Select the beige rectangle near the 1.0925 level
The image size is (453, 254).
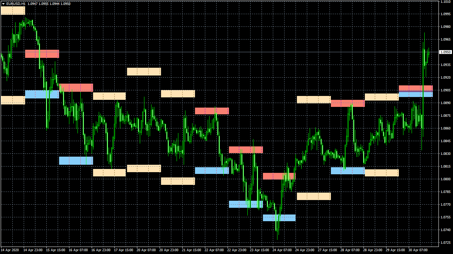coord(144,72)
